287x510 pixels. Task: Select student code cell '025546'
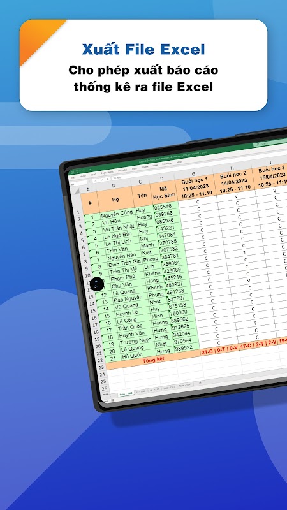coord(163,207)
